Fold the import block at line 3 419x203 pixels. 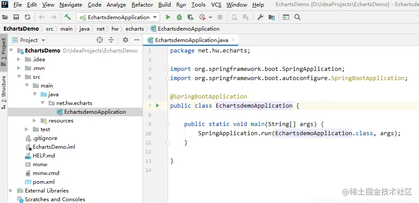168,69
